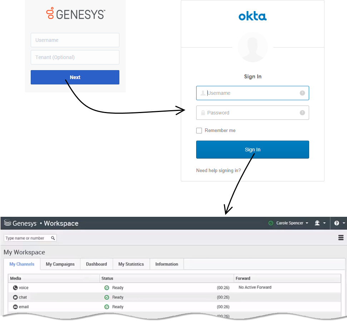Click the Okta Sign In button
This screenshot has height=322, width=347.
(x=252, y=150)
